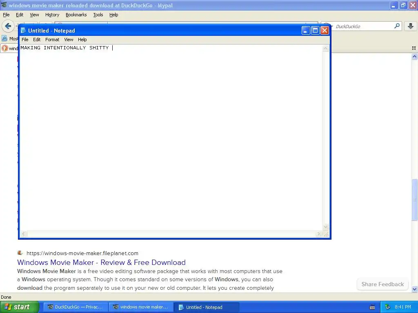Open the Mypal History menu
Image resolution: width=418 pixels, height=313 pixels.
(x=52, y=15)
